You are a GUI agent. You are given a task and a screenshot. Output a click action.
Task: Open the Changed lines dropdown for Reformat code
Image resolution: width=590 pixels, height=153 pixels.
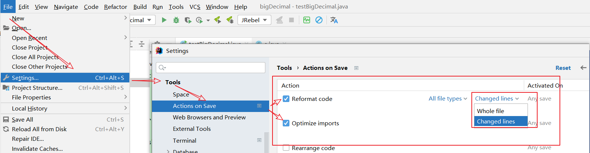click(497, 98)
